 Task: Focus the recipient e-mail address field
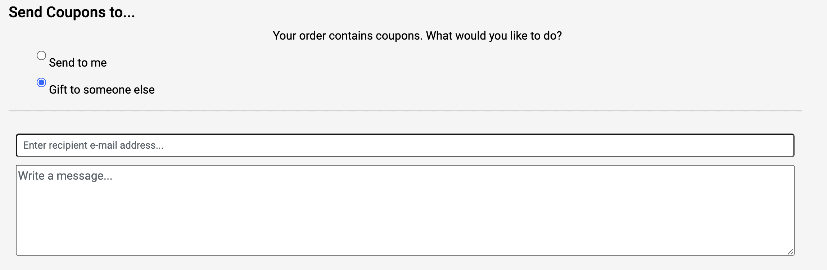405,145
